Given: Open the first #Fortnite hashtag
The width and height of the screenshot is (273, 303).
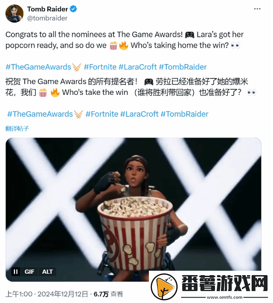Looking at the screenshot, I should (100, 67).
